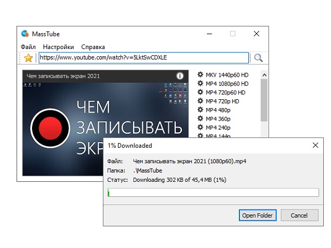Cancel the download

300,215
